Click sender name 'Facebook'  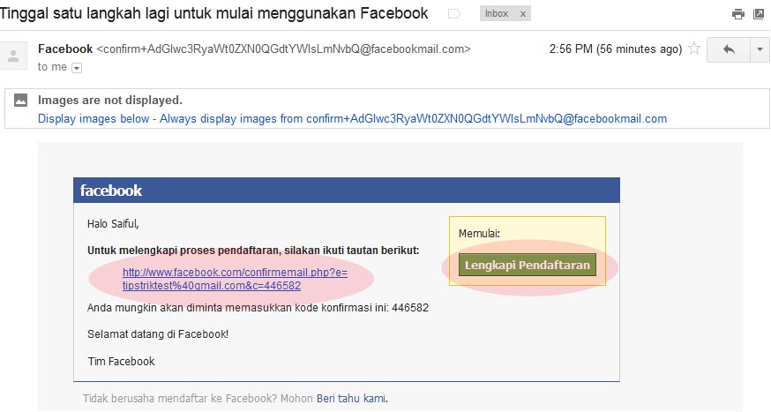pos(65,49)
